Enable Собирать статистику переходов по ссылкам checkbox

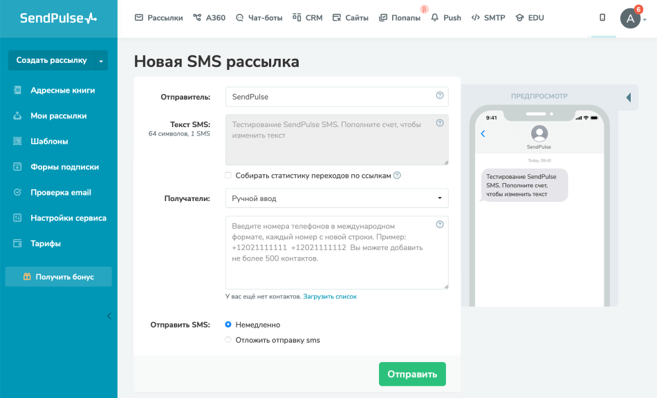[228, 176]
